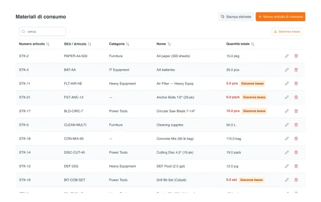Sort by Quantità totale column

click(253, 44)
